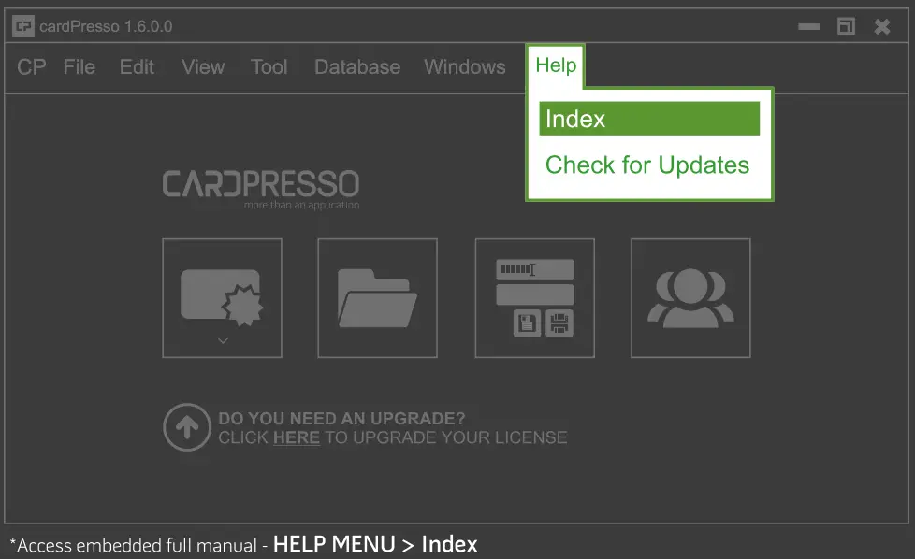Click the upgrade arrow circle icon

(187, 427)
